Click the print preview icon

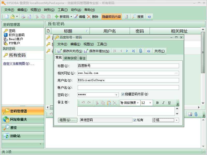29,17
